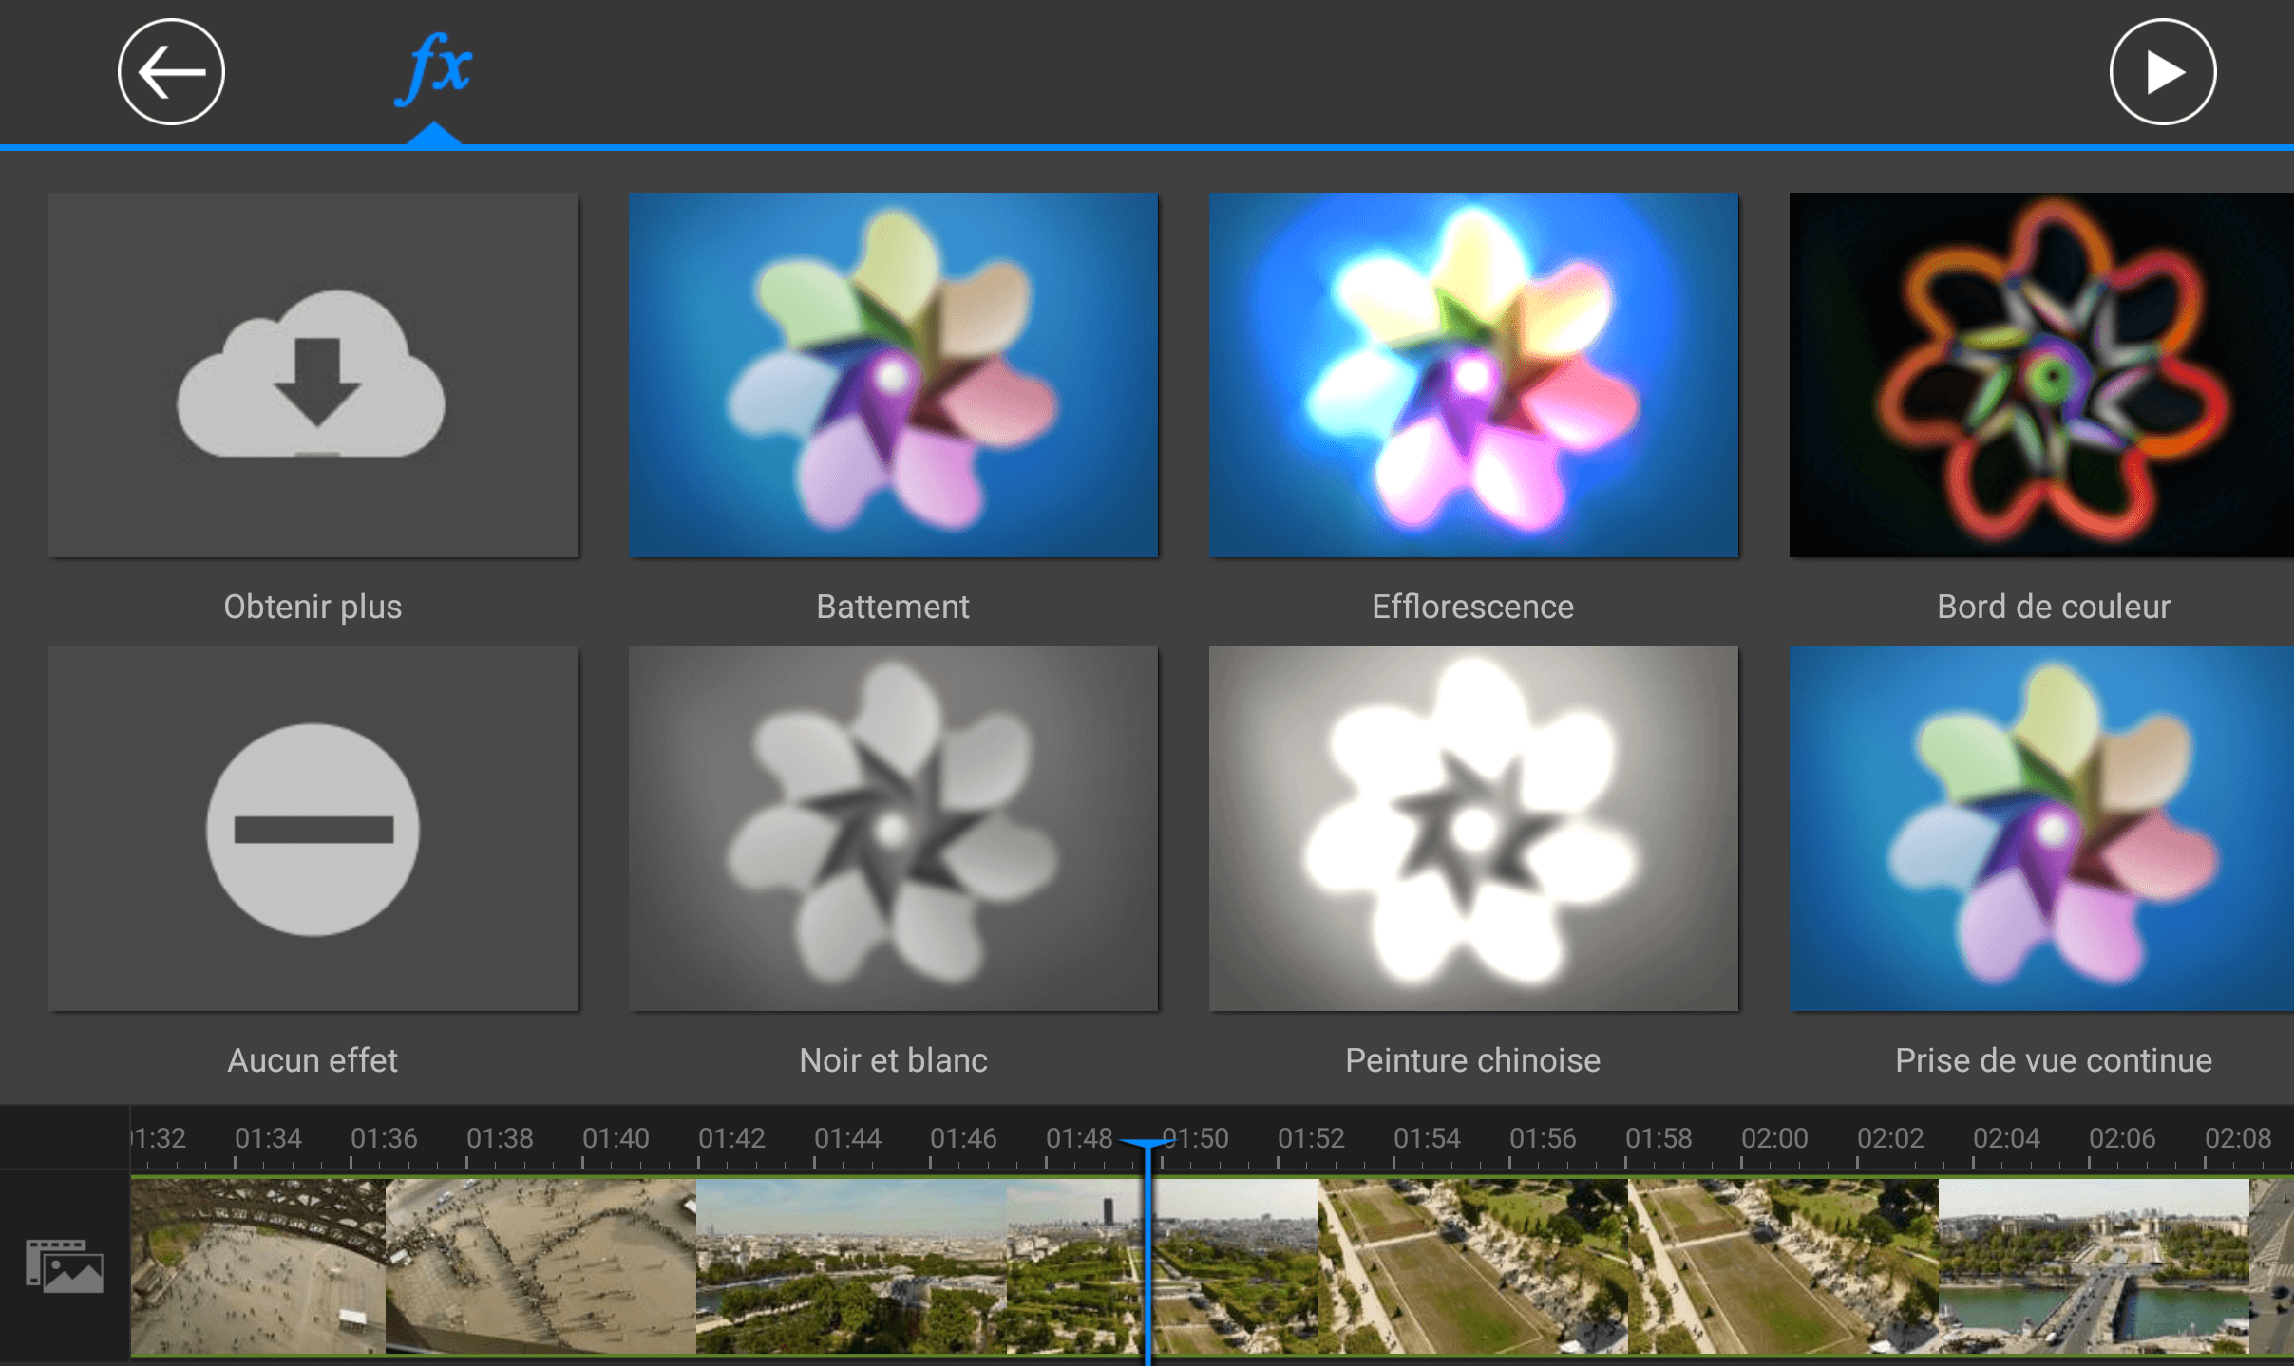Select the crowd on sand clip thumbnail

(x=540, y=1265)
